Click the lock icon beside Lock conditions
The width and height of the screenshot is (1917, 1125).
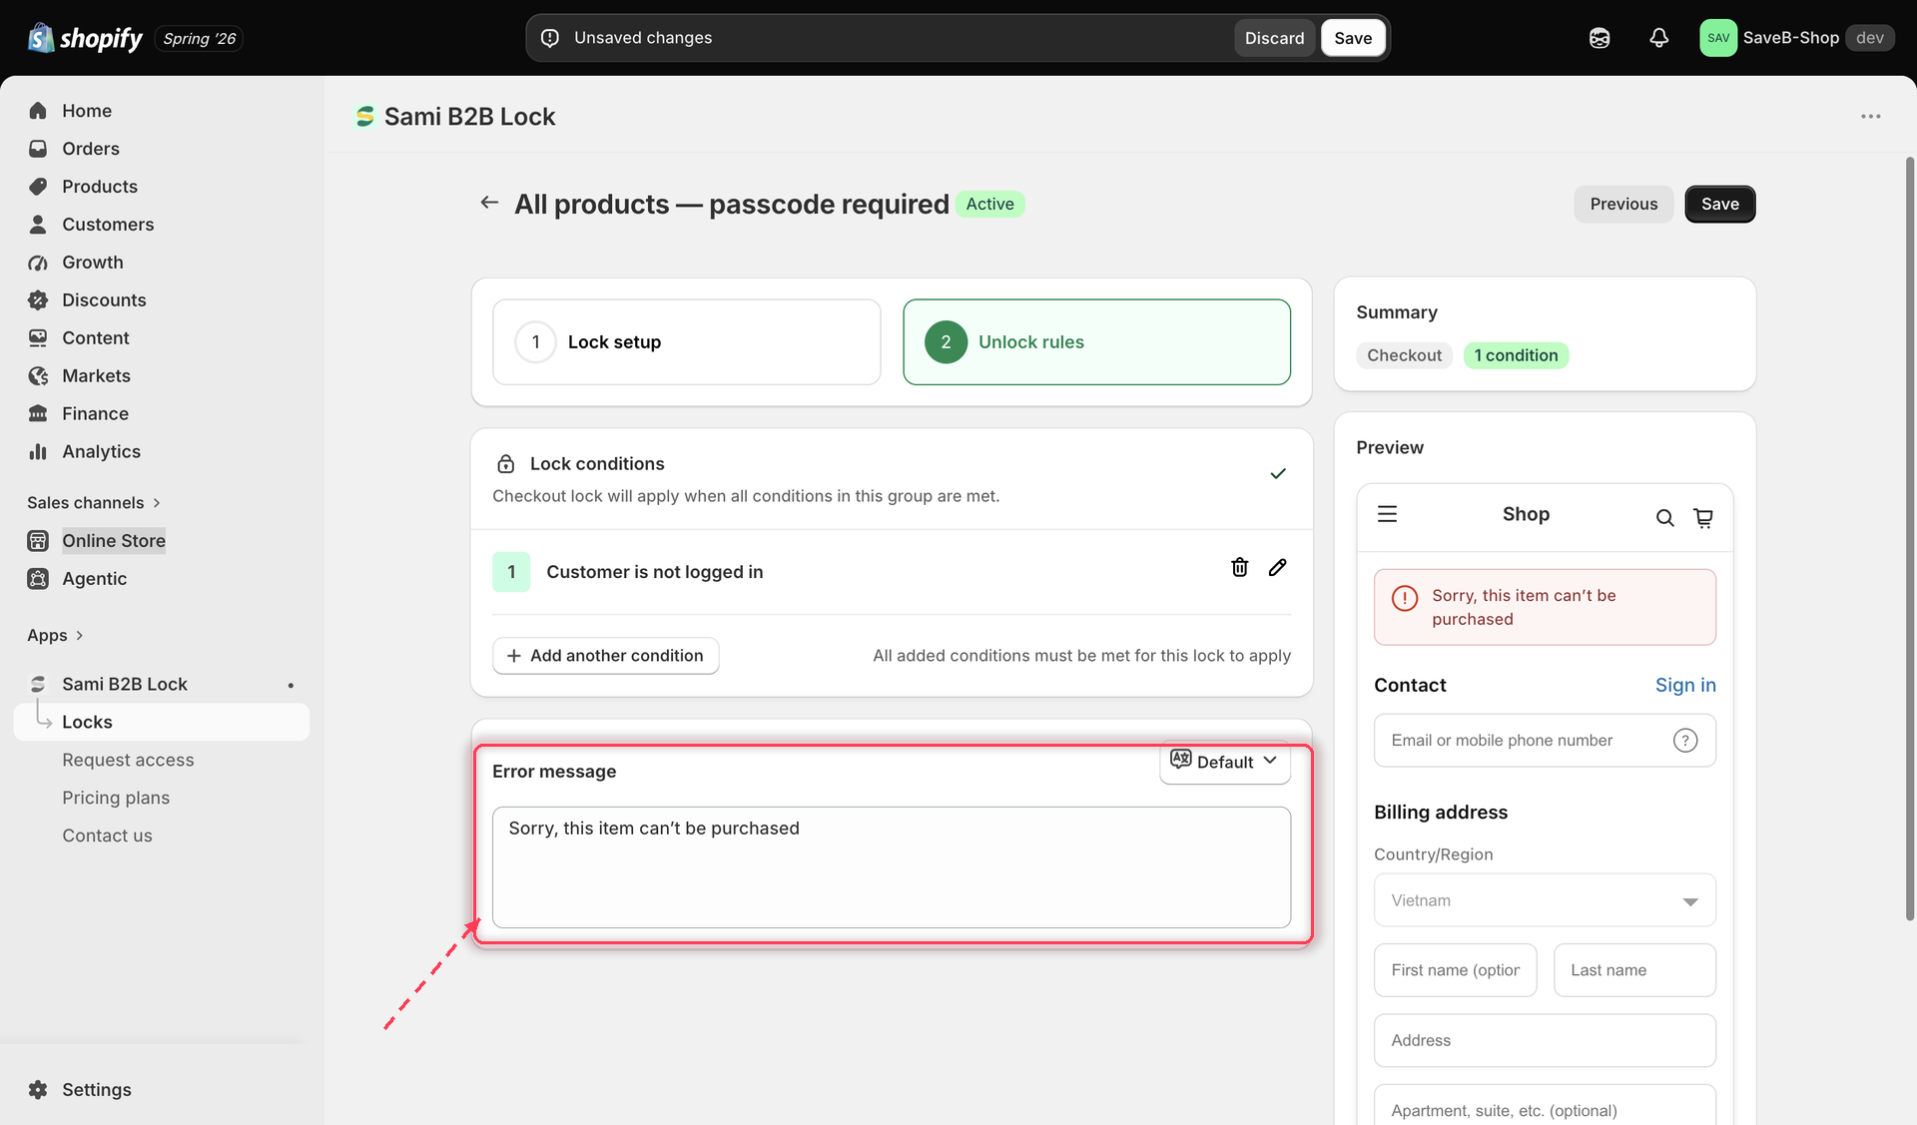click(x=506, y=464)
